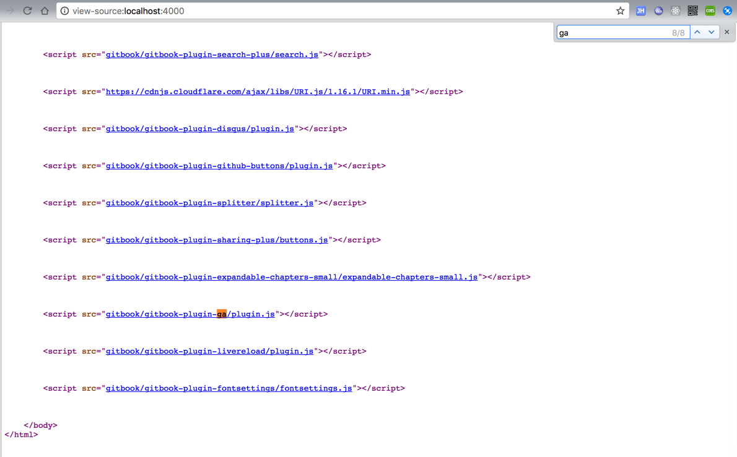737x457 pixels.
Task: Open the cdnjs URI.min.js link
Action: 258,92
